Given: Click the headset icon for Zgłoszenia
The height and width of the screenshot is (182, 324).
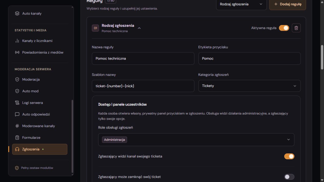Looking at the screenshot, I should (x=17, y=149).
